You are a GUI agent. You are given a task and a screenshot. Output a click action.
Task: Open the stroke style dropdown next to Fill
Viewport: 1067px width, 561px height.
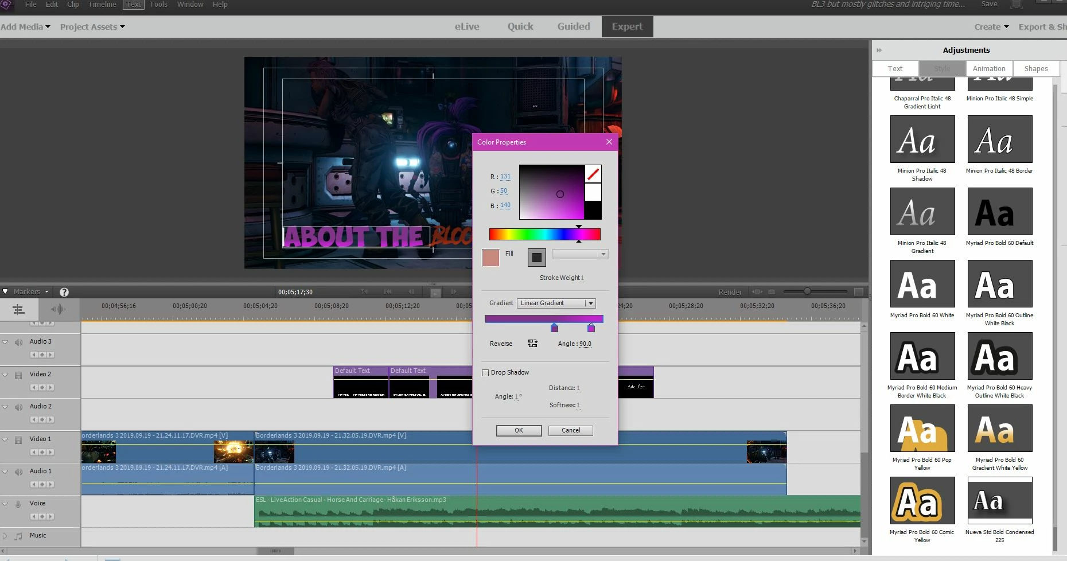coord(580,254)
